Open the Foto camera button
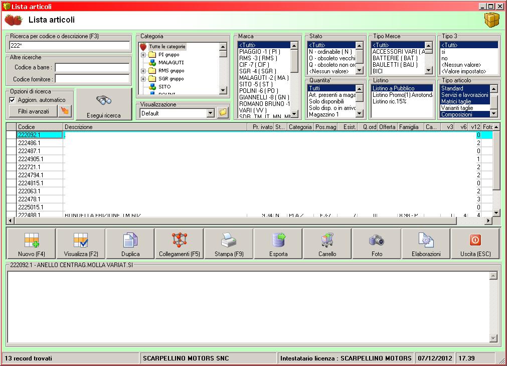Image resolution: width=507 pixels, height=366 pixels. (x=377, y=243)
